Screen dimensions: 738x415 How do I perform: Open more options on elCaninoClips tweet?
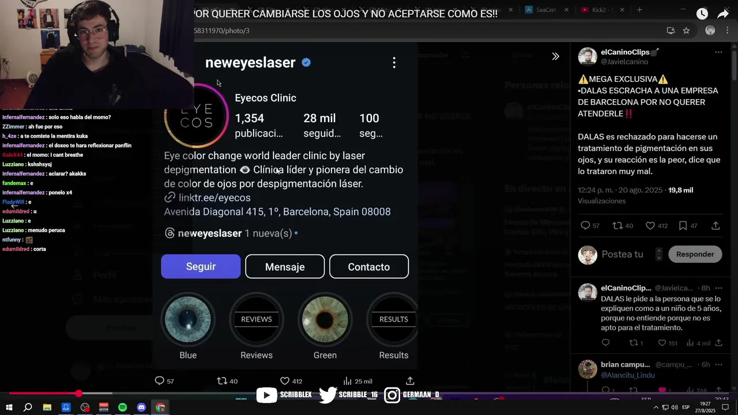tap(718, 52)
